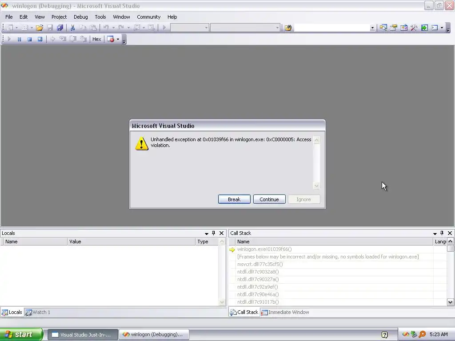Screen dimensions: 455x341
Task: Toggle Hex display in debug toolbar
Action: (x=96, y=39)
